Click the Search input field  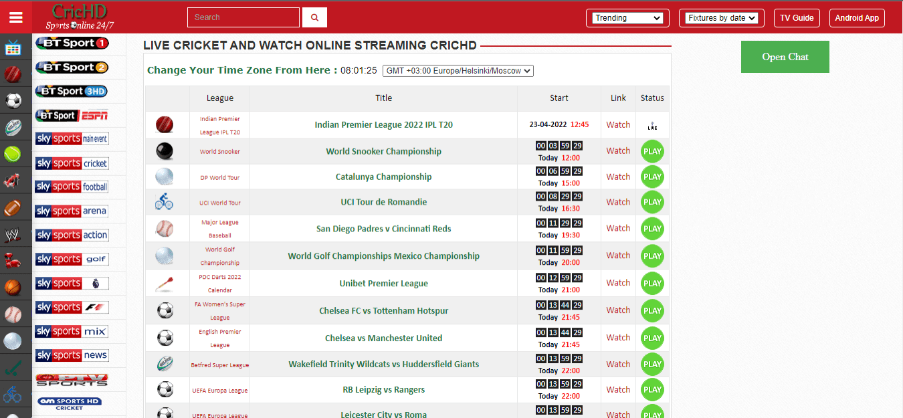(243, 17)
